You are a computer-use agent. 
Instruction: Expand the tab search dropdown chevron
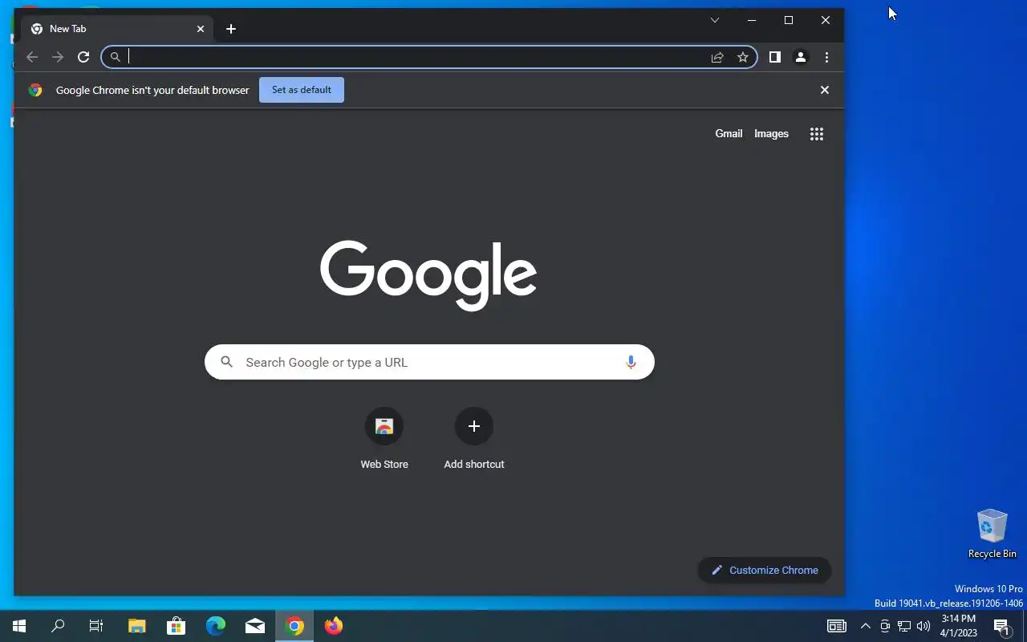click(x=715, y=20)
